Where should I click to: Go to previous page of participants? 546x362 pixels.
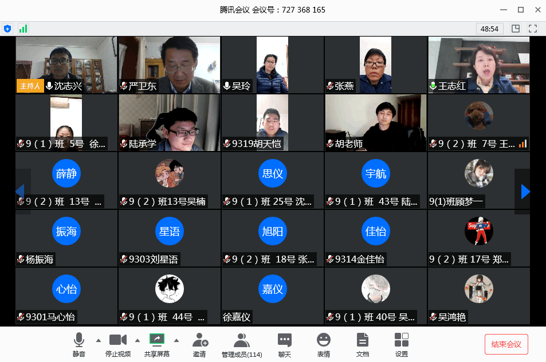(20, 192)
